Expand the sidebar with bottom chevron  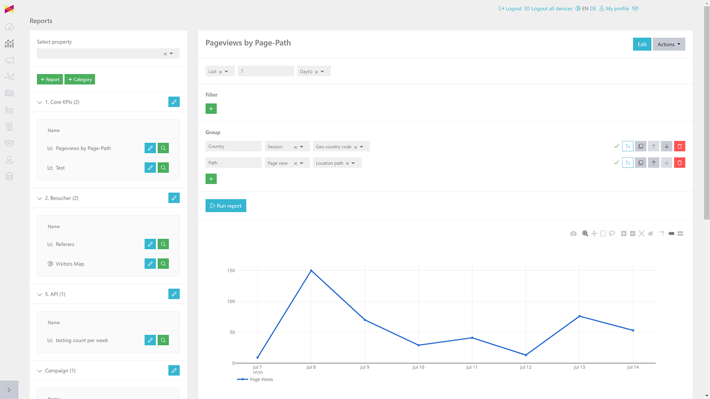click(x=9, y=390)
